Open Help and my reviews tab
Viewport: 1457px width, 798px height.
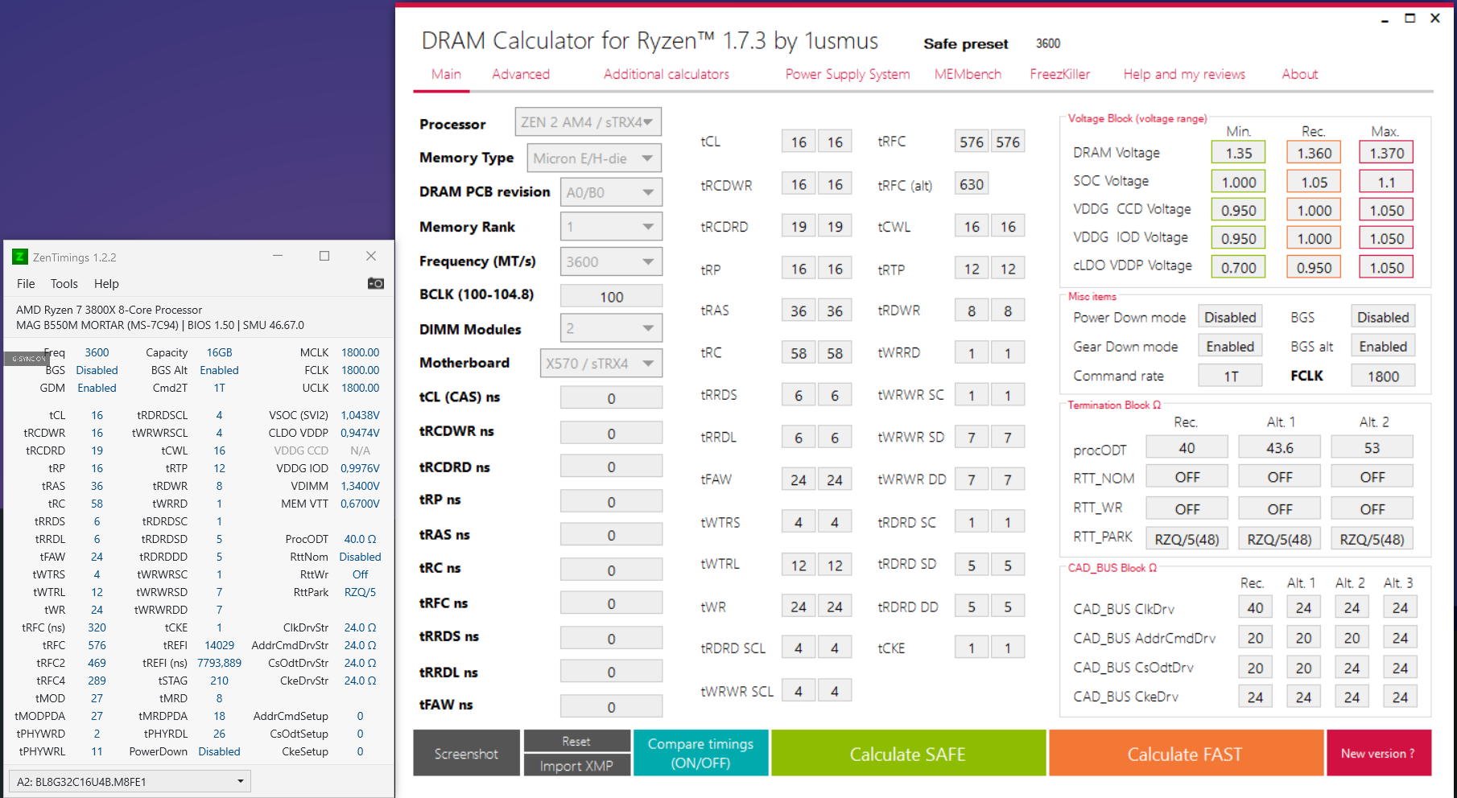pyautogui.click(x=1184, y=74)
